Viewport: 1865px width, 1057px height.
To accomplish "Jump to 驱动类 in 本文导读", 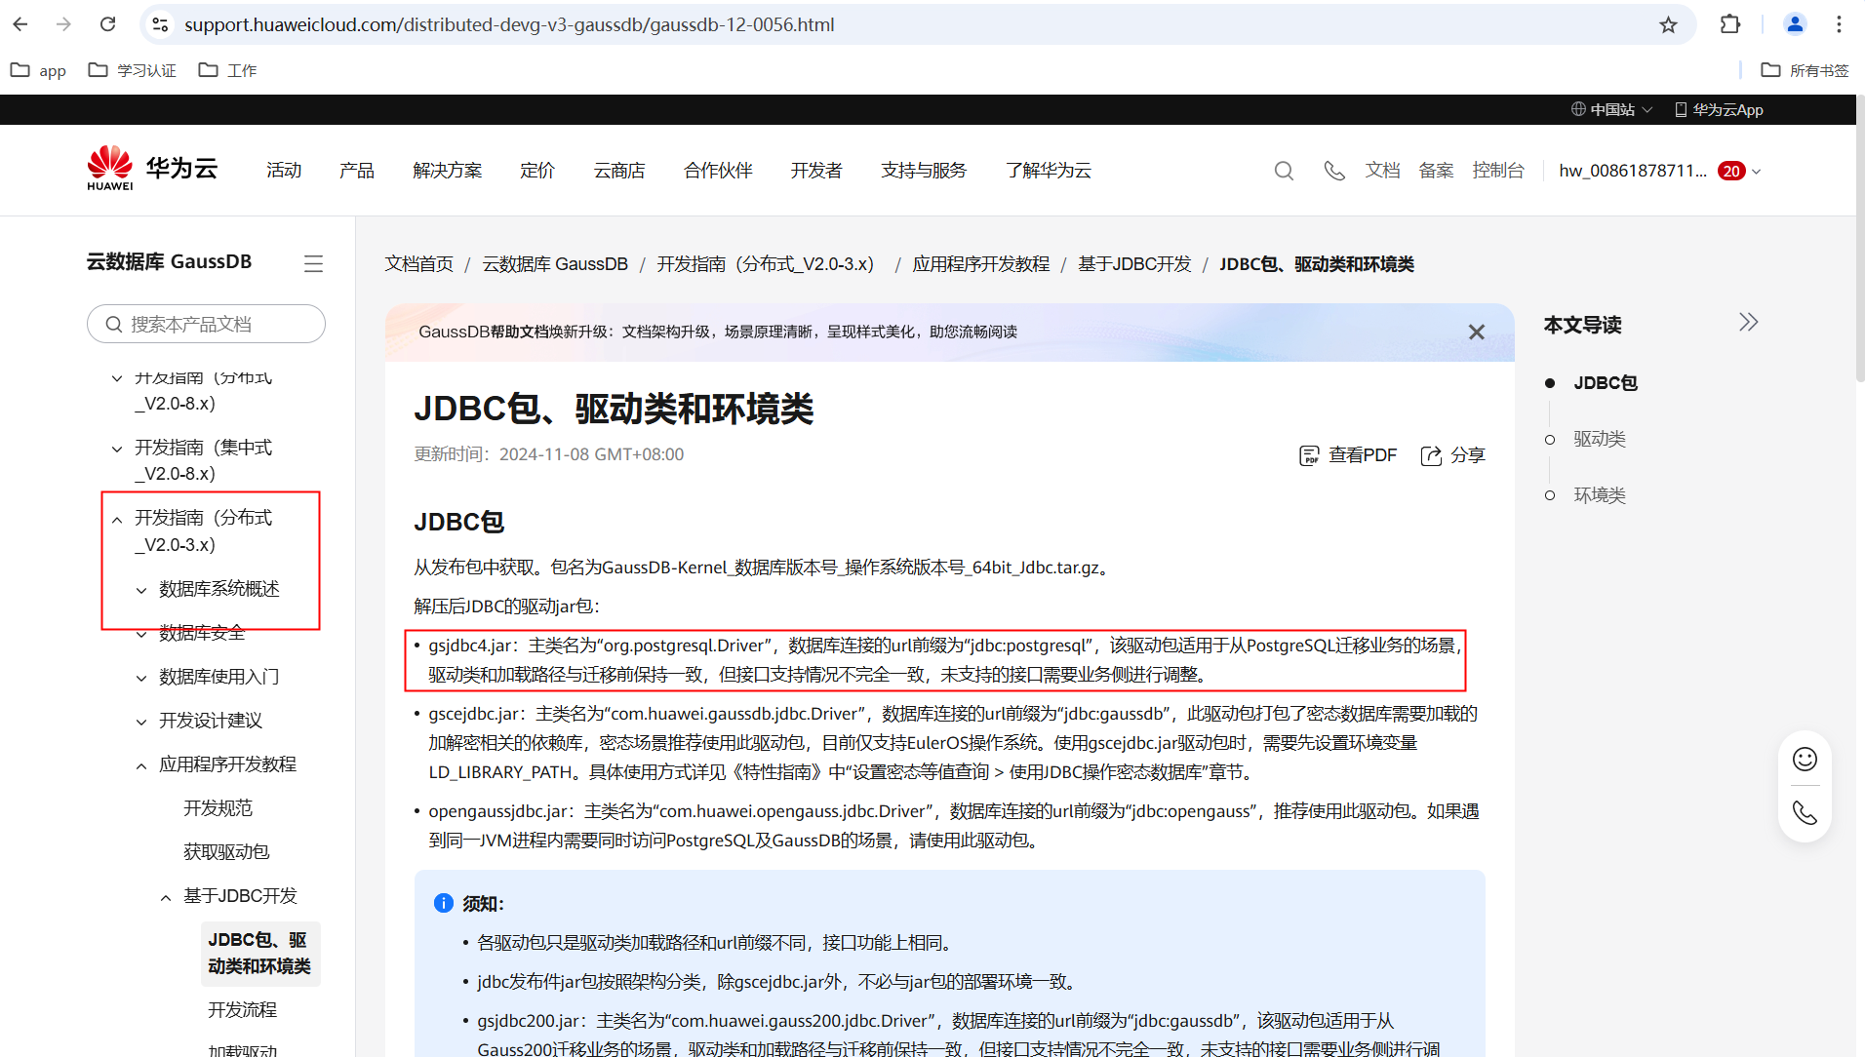I will coord(1600,439).
